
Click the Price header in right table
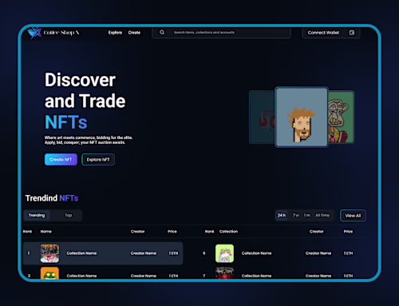click(x=348, y=232)
